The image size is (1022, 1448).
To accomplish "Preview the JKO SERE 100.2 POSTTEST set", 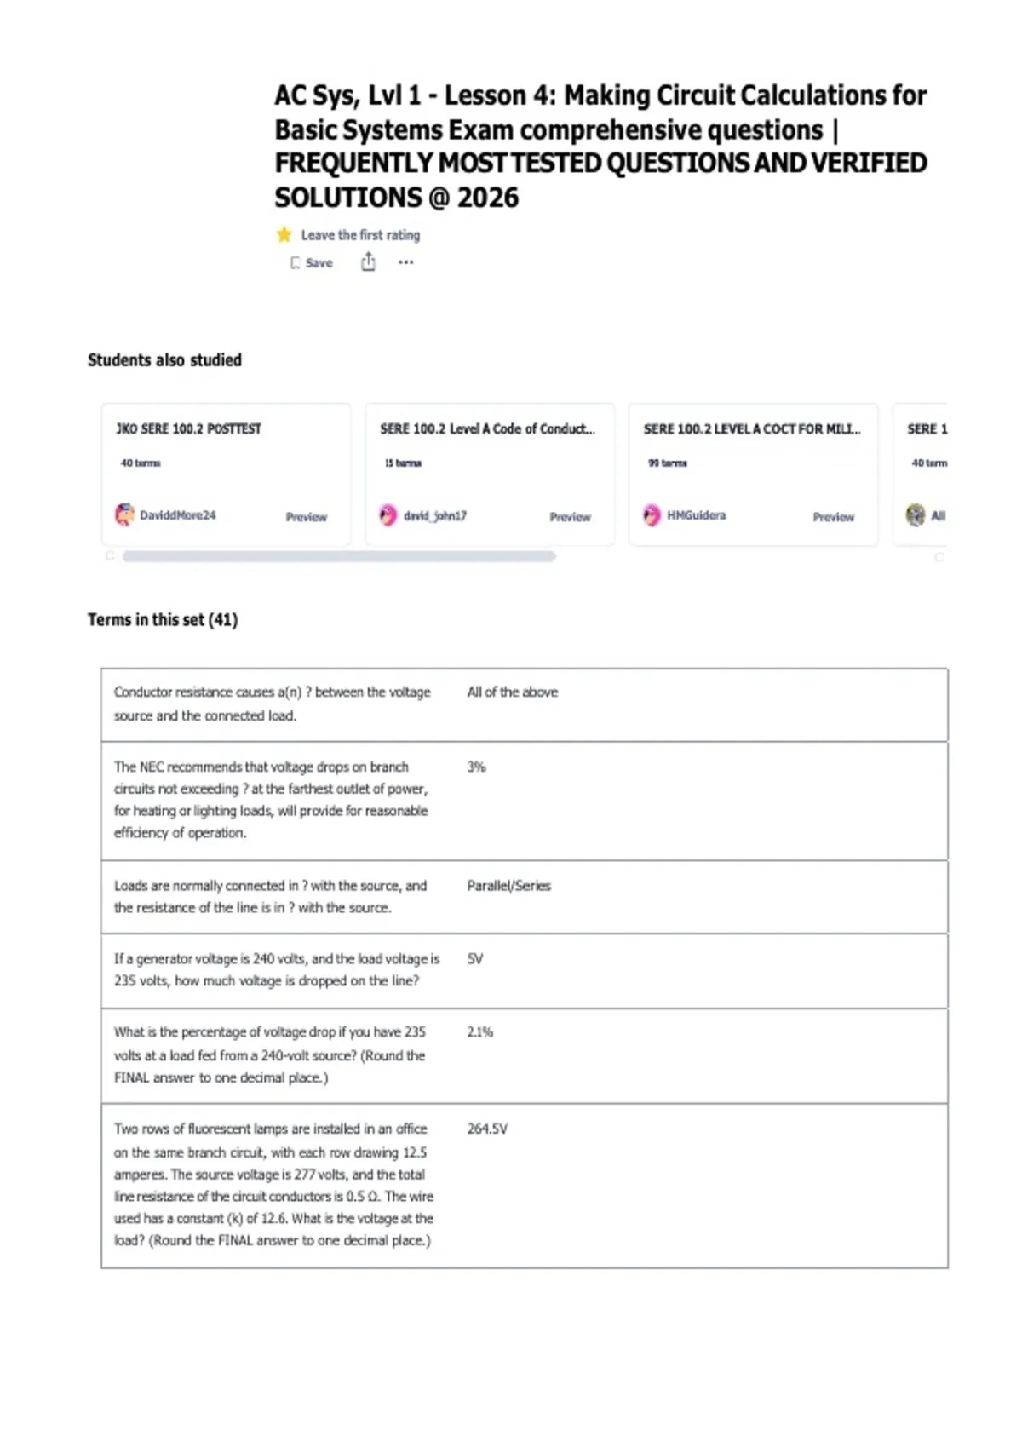I will pyautogui.click(x=307, y=517).
